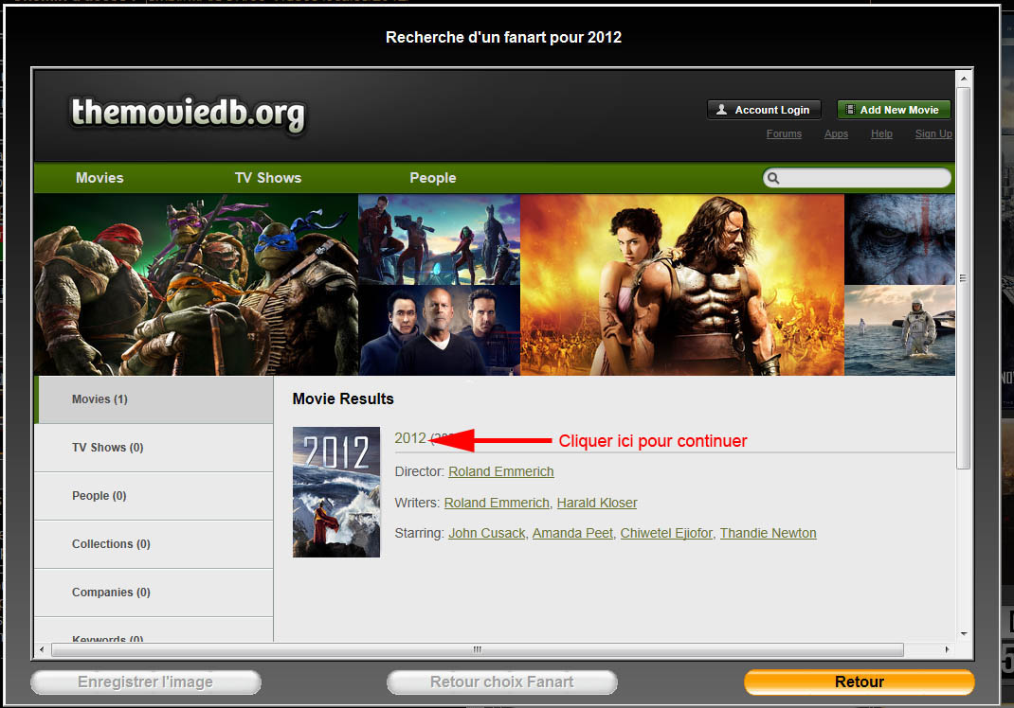Open the People navigation menu

pyautogui.click(x=433, y=178)
